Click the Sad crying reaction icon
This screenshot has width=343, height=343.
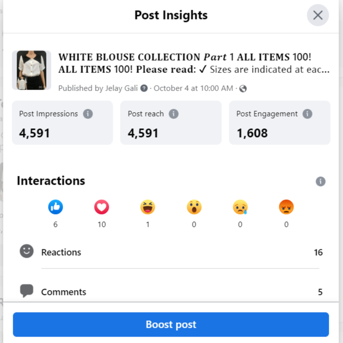click(x=240, y=207)
